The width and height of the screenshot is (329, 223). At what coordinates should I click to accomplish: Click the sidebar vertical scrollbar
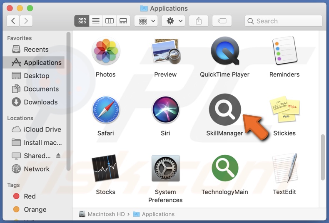68,101
